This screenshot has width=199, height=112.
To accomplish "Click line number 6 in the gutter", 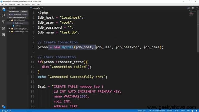I will [33, 37].
